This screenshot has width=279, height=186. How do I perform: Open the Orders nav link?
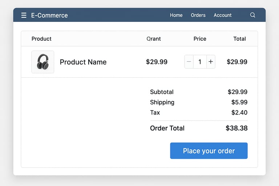coord(198,15)
